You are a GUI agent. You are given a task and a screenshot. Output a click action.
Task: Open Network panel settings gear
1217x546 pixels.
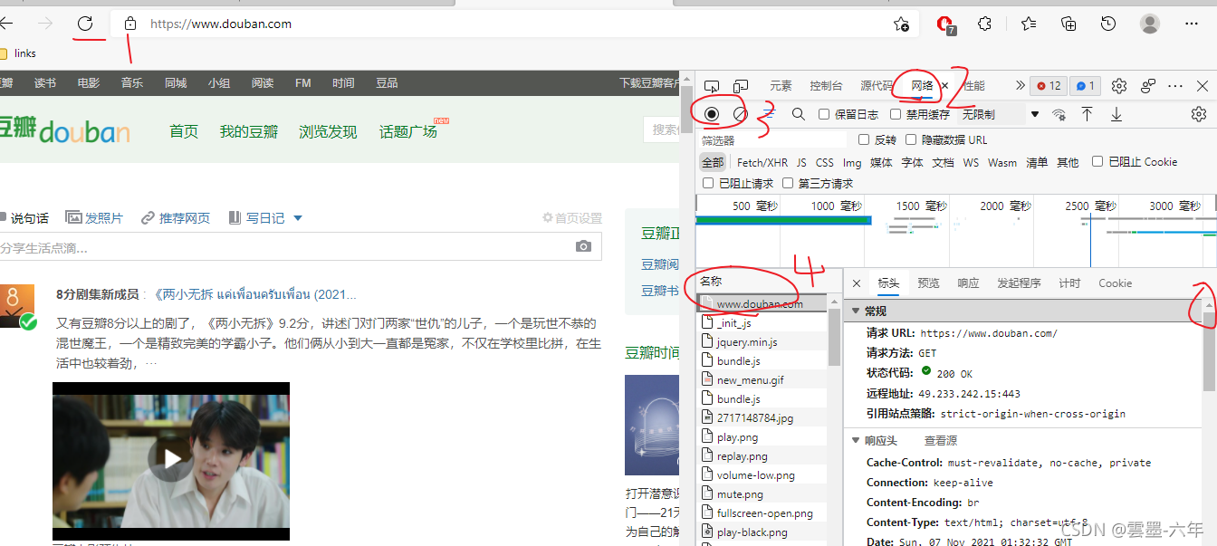(x=1199, y=114)
